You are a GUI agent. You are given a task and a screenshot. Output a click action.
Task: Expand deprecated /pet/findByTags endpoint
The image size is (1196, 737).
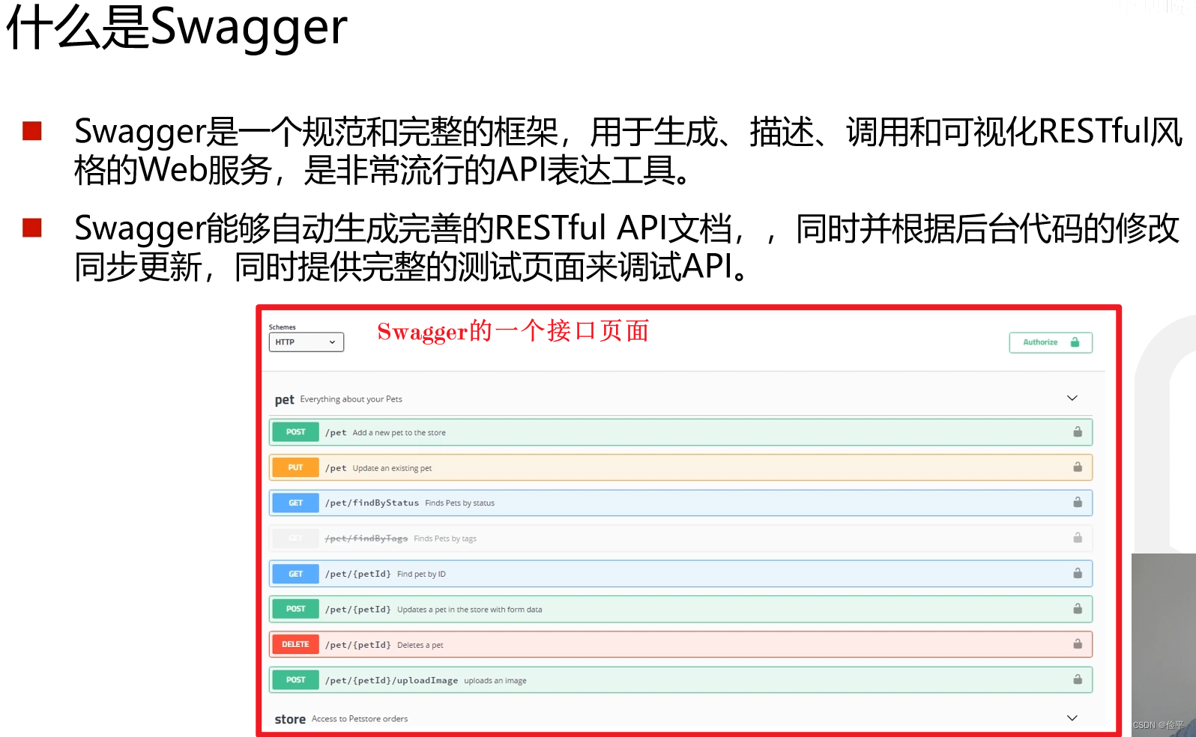tap(680, 538)
